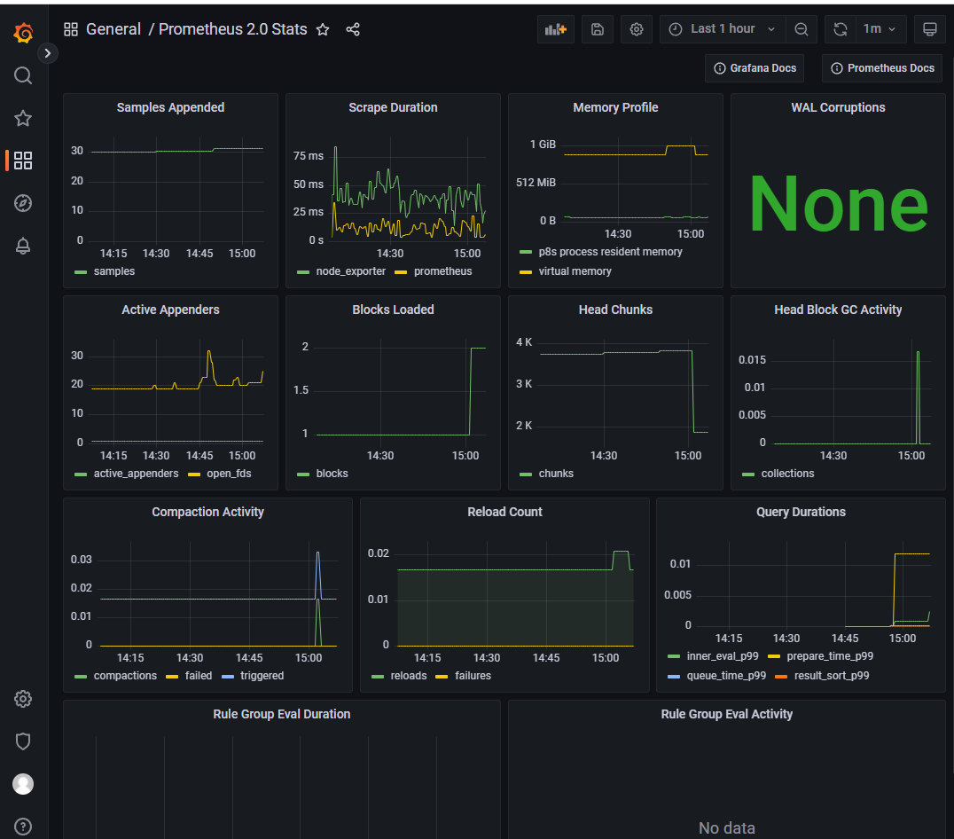
Task: Click the General folder breadcrumb
Action: 113,29
